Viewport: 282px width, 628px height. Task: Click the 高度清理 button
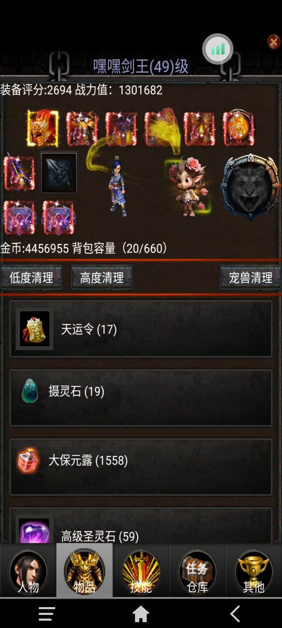point(102,278)
